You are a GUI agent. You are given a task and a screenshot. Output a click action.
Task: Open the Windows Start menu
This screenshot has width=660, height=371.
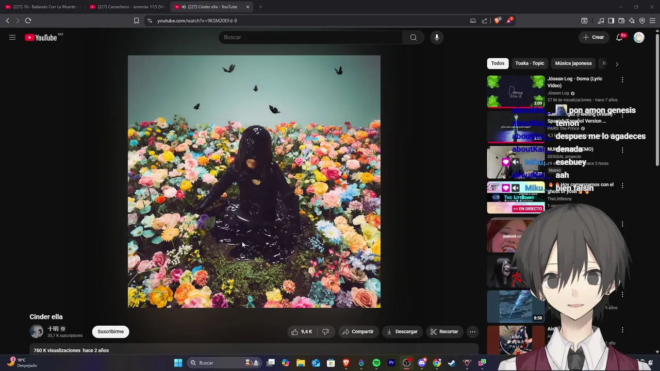tap(178, 363)
